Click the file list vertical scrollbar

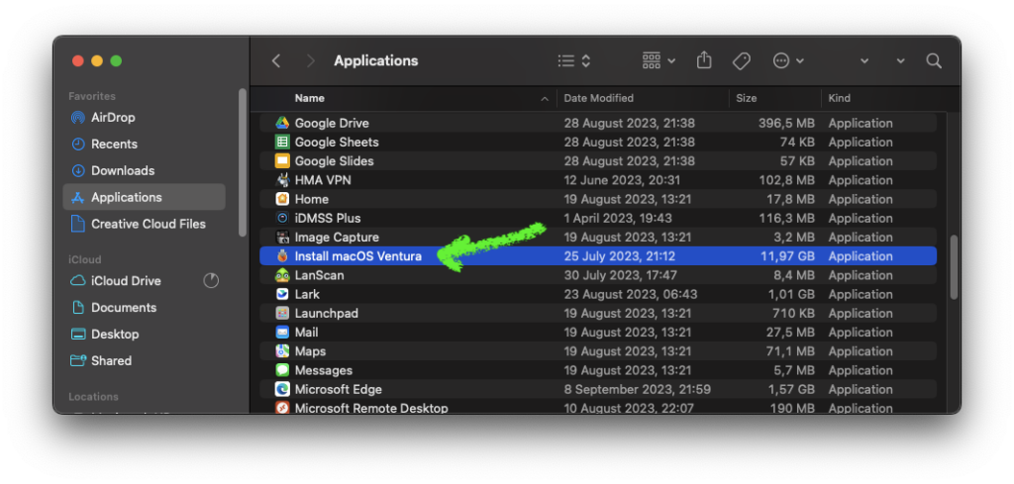pos(954,266)
